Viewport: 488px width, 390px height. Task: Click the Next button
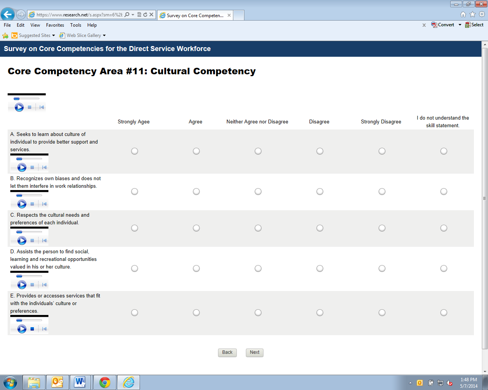[254, 352]
